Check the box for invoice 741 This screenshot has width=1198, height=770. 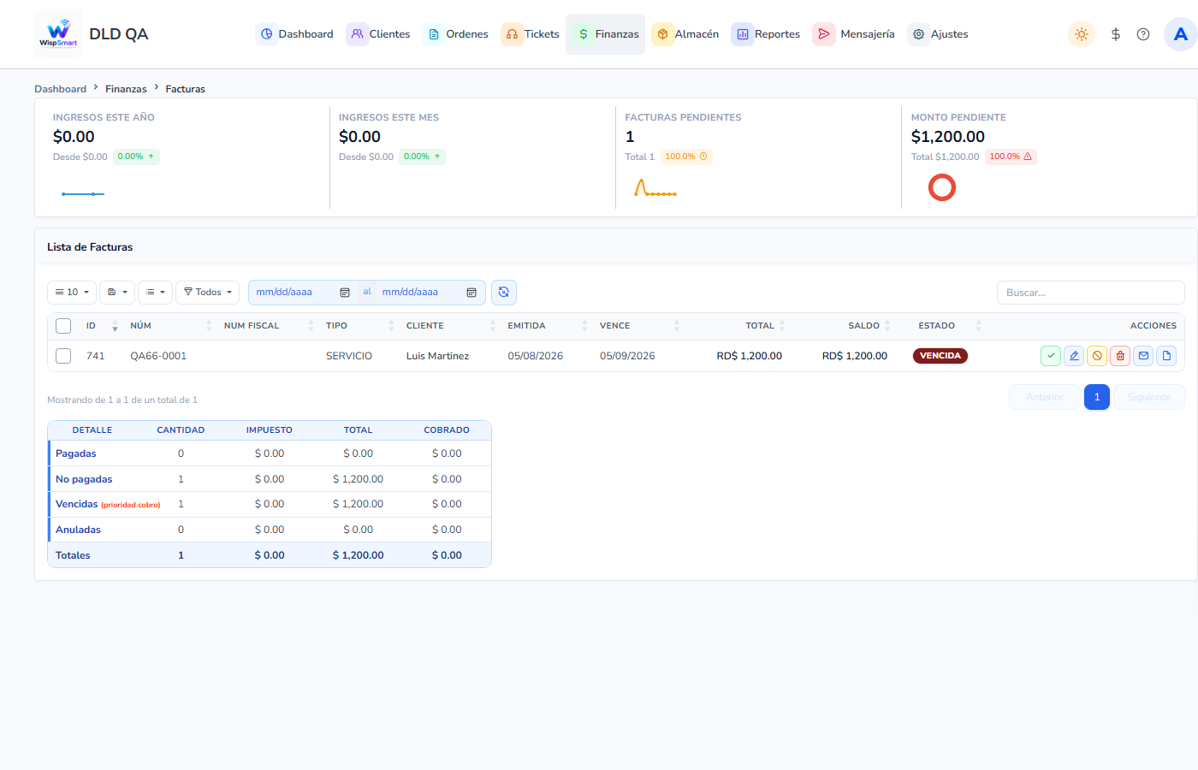pyautogui.click(x=63, y=356)
